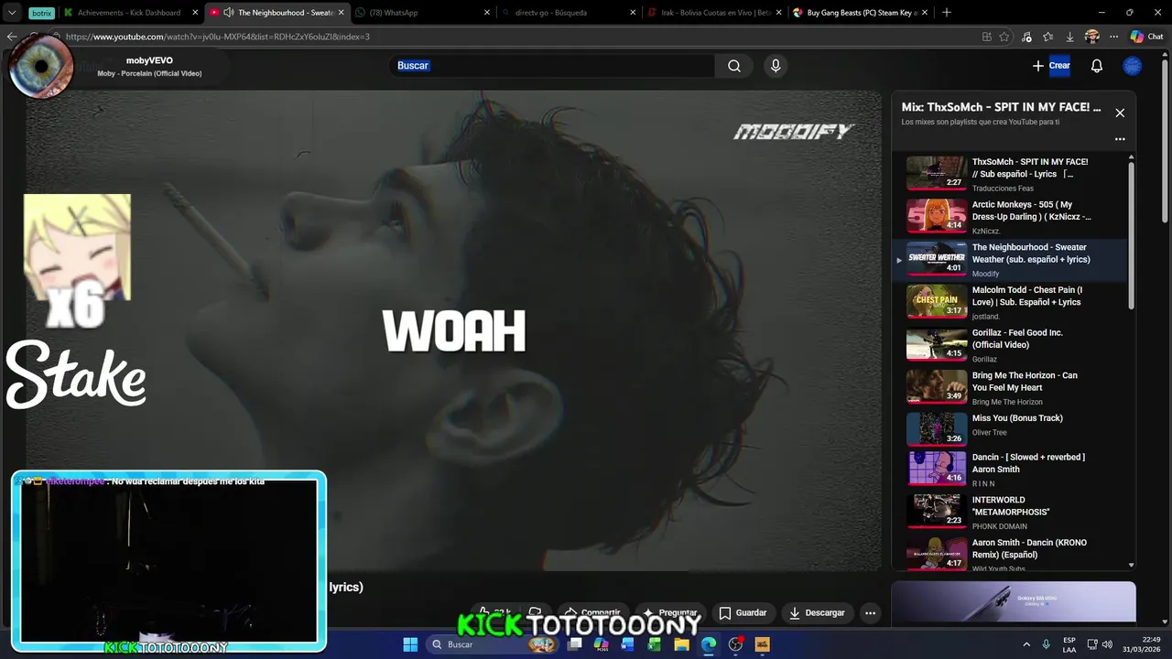This screenshot has width=1172, height=659.
Task: Click Microsoft Edge taskbar icon
Action: 709,644
